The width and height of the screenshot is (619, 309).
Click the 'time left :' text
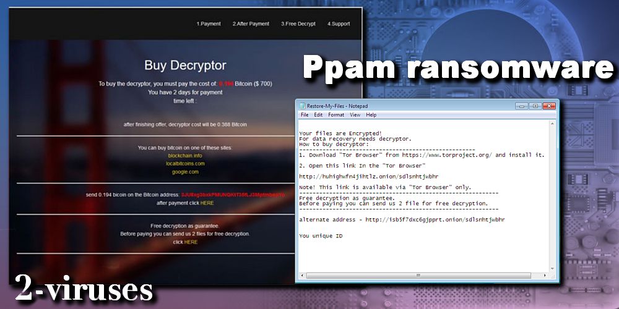pos(185,101)
